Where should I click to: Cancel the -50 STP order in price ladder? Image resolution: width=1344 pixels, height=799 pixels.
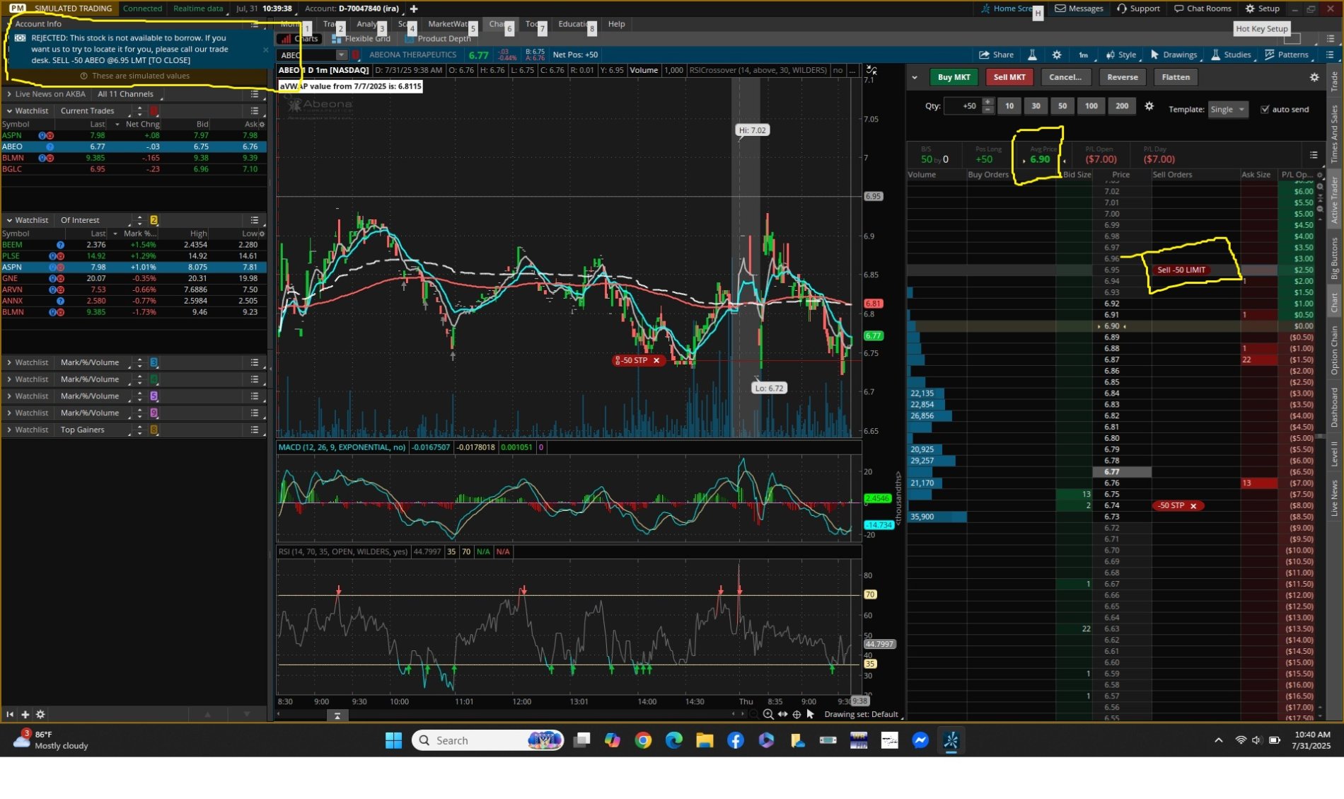click(x=1193, y=506)
